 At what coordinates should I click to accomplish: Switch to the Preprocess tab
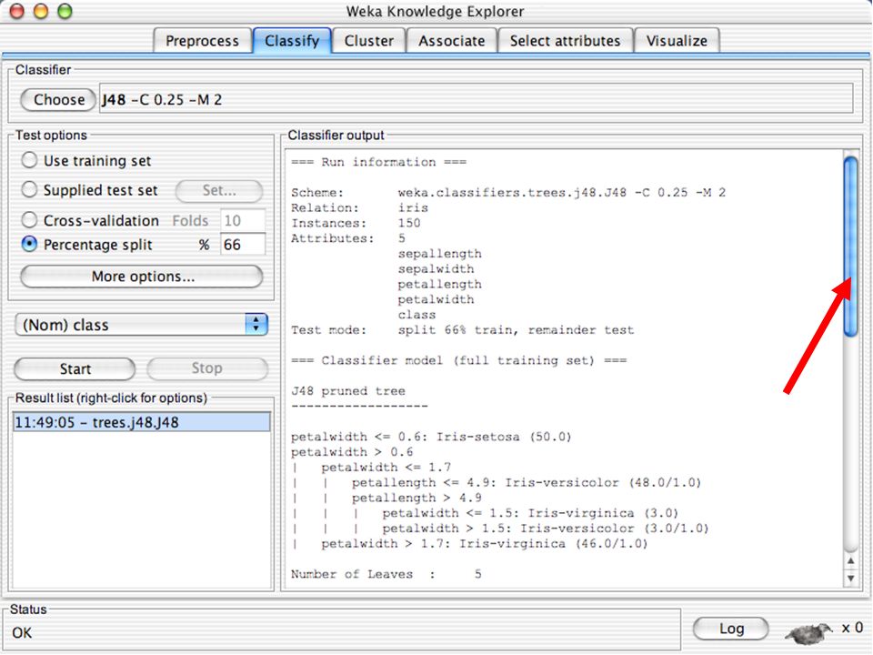(202, 41)
